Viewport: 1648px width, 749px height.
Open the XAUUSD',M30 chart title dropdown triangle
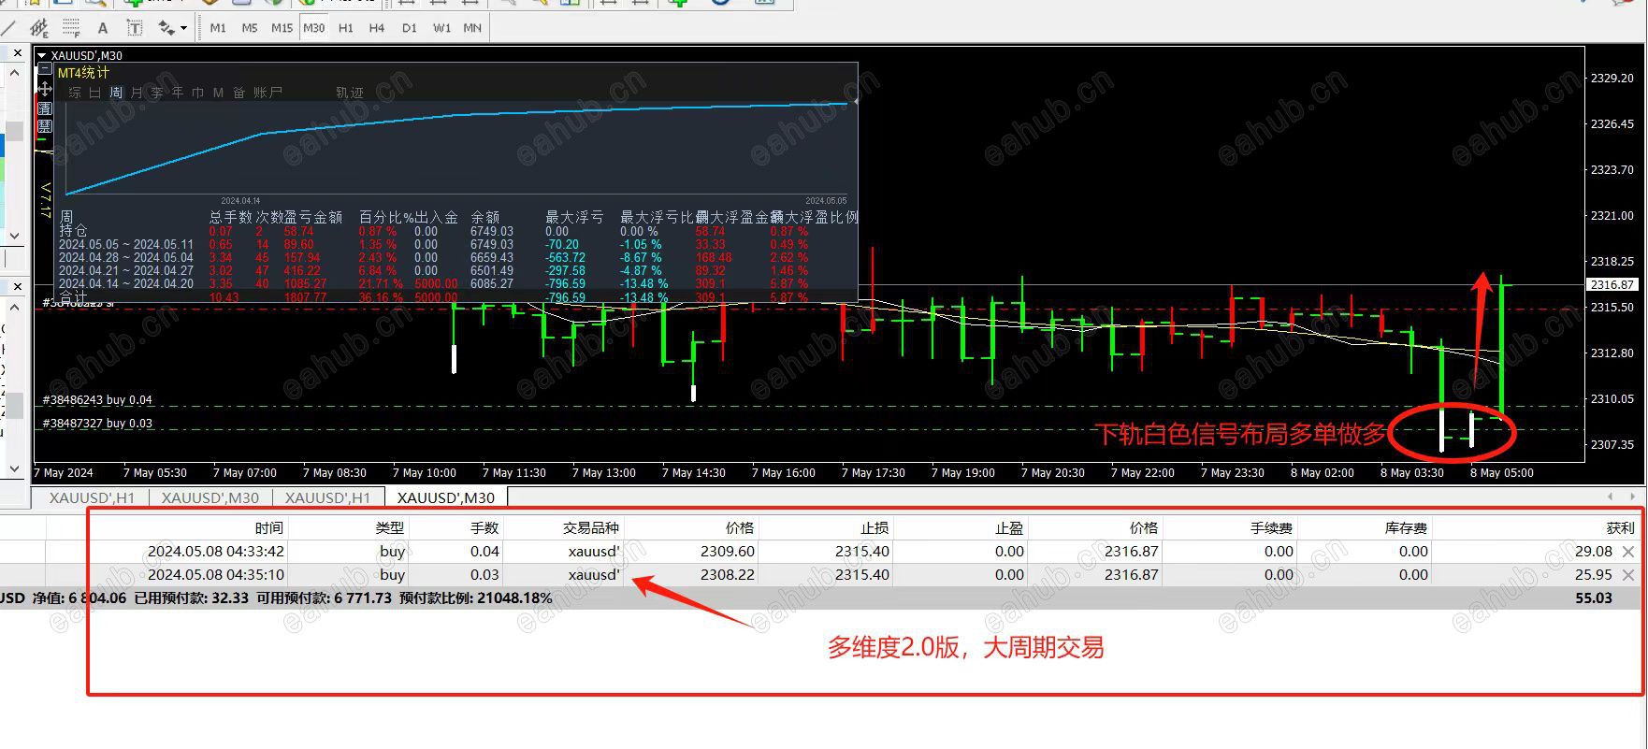(x=42, y=55)
